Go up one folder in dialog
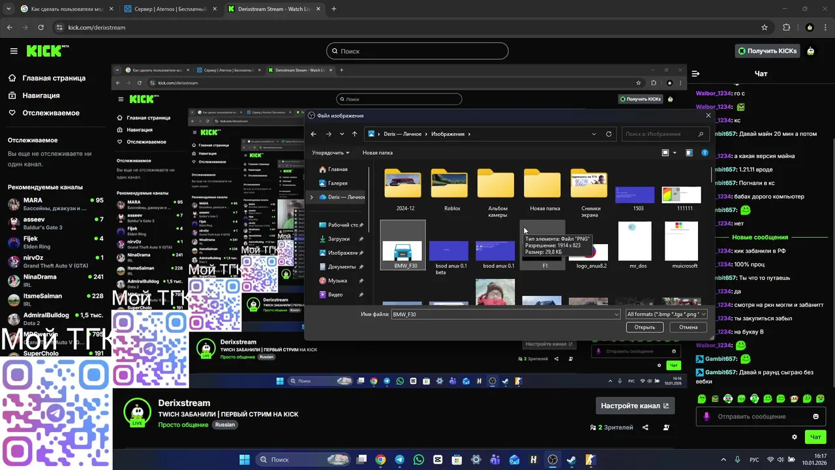The image size is (835, 470). [x=354, y=134]
